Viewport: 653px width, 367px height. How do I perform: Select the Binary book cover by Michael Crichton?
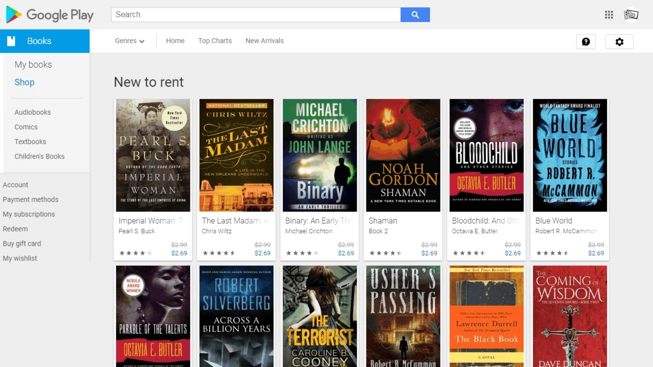(320, 155)
